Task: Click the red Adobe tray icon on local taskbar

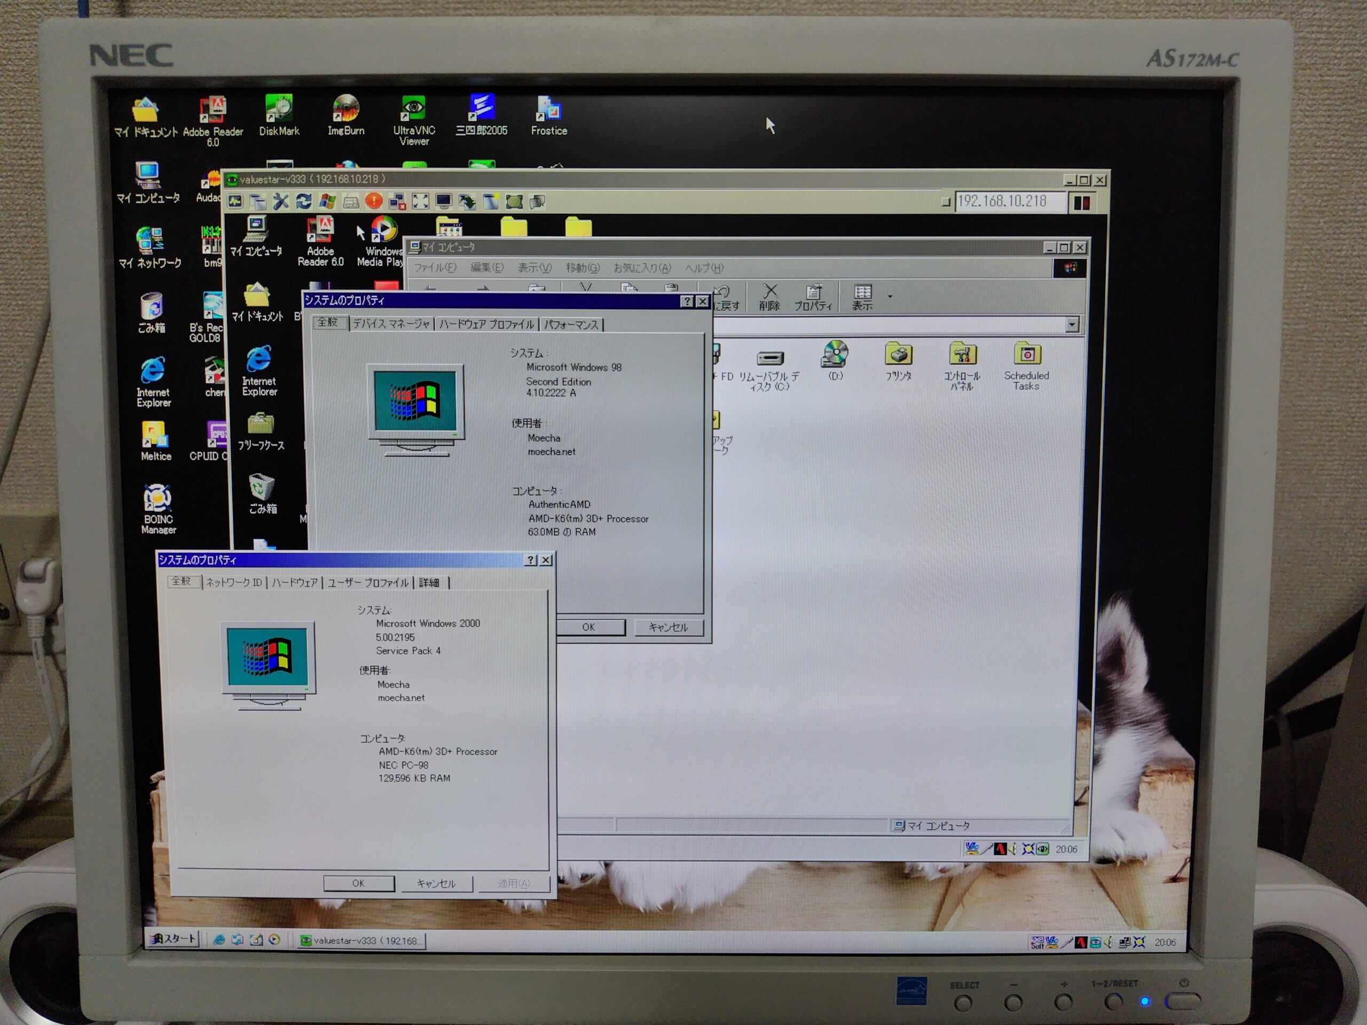Action: tap(1080, 942)
